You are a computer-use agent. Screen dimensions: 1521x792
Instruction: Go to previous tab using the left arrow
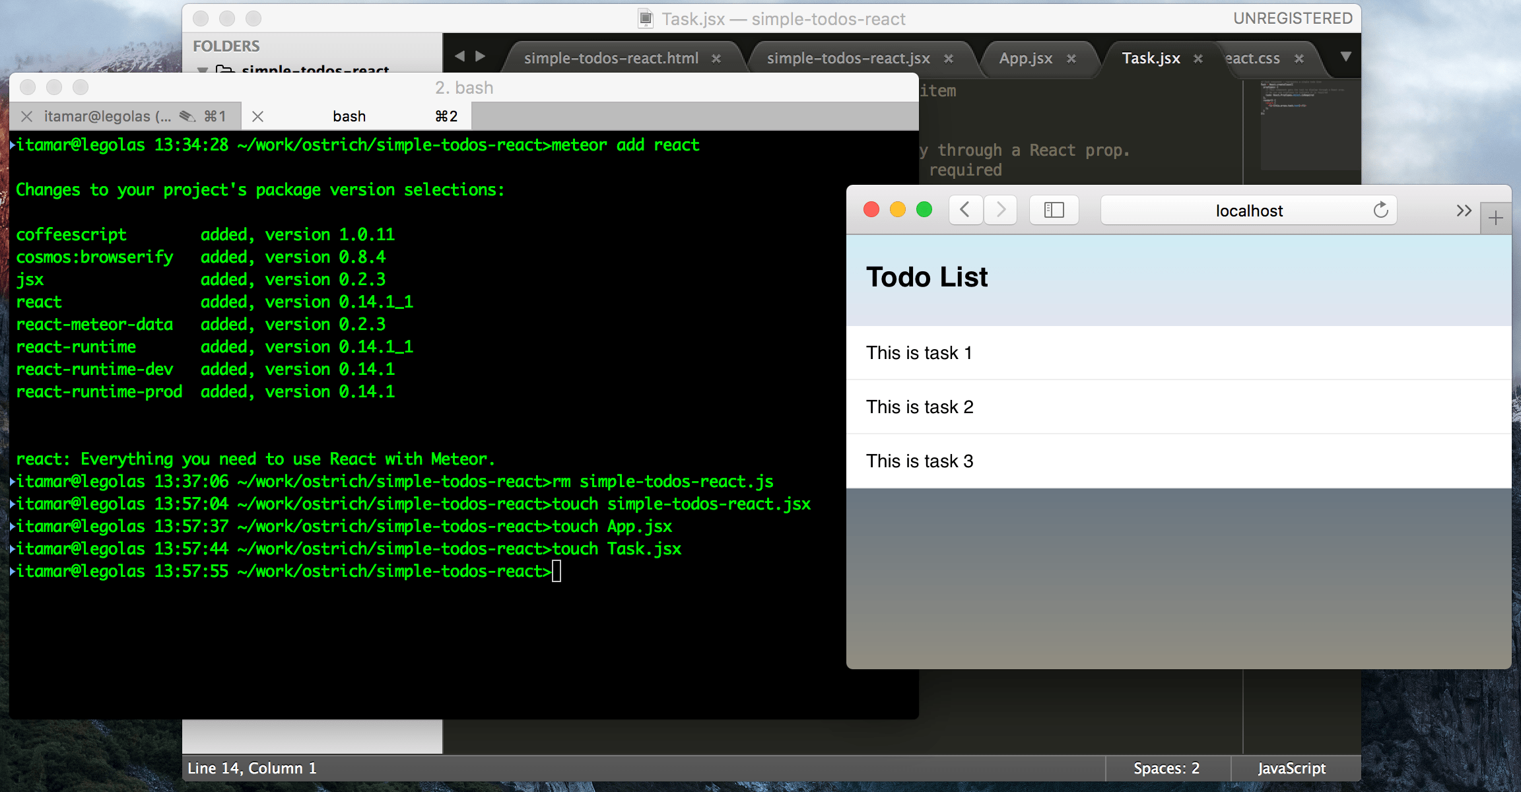tap(459, 57)
